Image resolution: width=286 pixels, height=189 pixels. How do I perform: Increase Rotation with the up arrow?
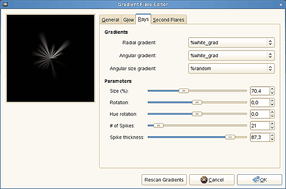pos(272,100)
